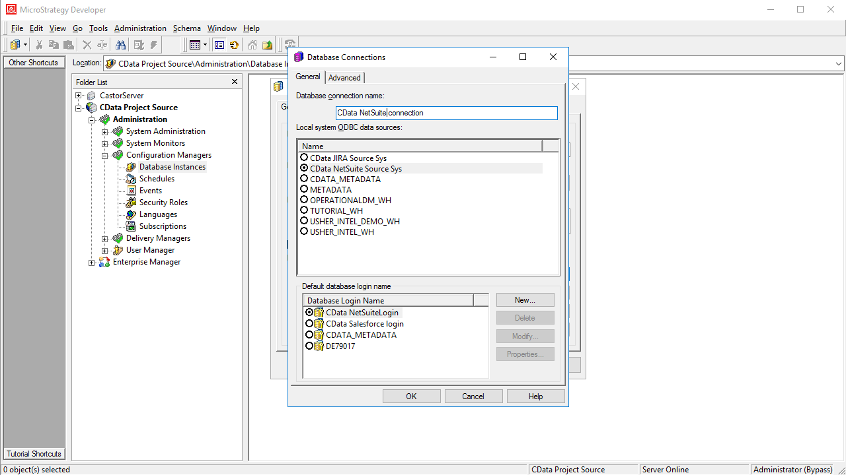The height and width of the screenshot is (475, 846).
Task: Choose the DE79017 database login
Action: click(309, 346)
